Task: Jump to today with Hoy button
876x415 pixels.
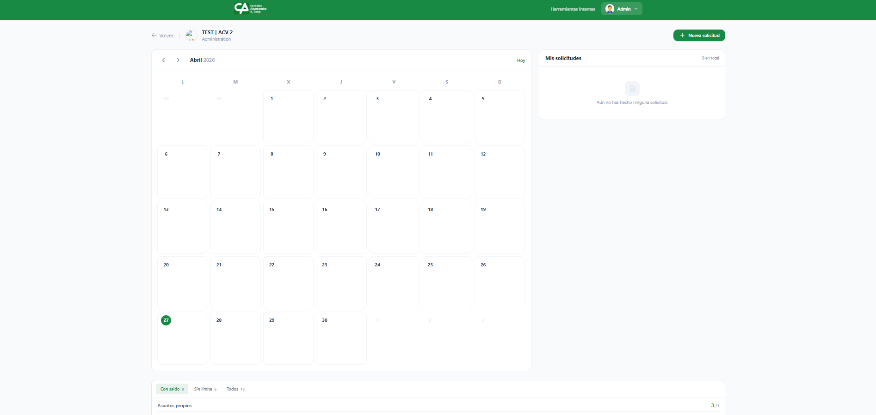Action: 521,60
